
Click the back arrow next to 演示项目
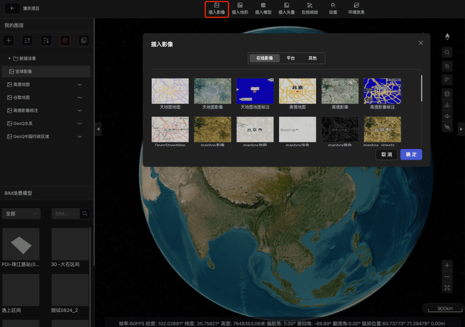(12, 8)
